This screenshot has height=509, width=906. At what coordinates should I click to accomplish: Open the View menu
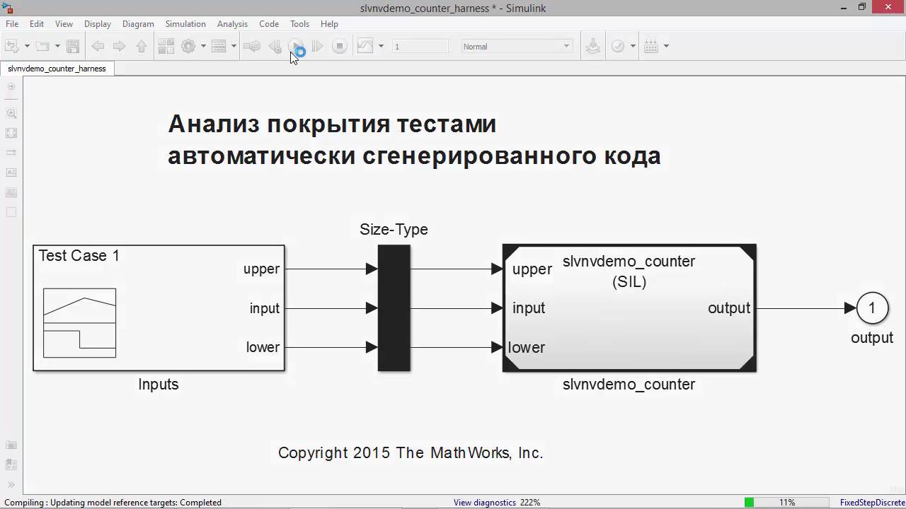click(64, 24)
